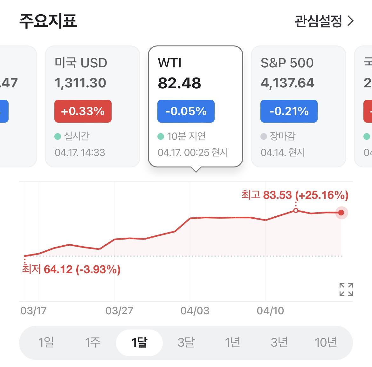Viewport: 372px width, 367px height.
Task: Click the WTI 82.48 card
Action: click(x=196, y=106)
